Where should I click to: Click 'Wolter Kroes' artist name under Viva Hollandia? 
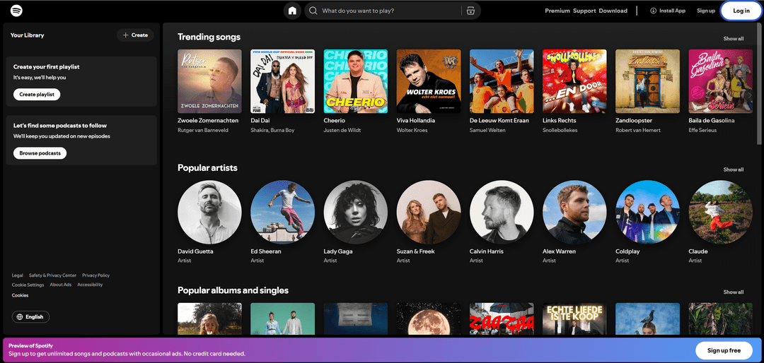click(x=412, y=130)
